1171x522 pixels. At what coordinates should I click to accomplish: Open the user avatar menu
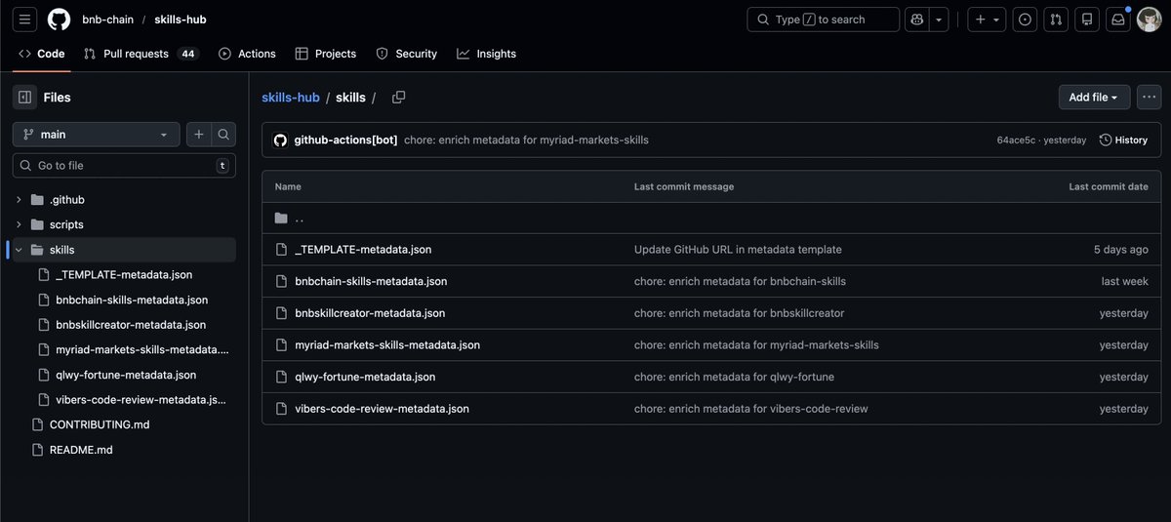pyautogui.click(x=1149, y=20)
